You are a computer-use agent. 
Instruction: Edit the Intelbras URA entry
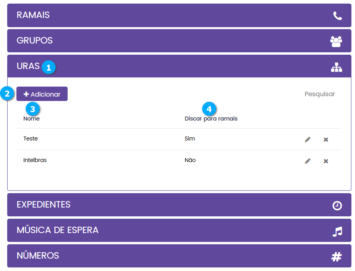(x=307, y=161)
